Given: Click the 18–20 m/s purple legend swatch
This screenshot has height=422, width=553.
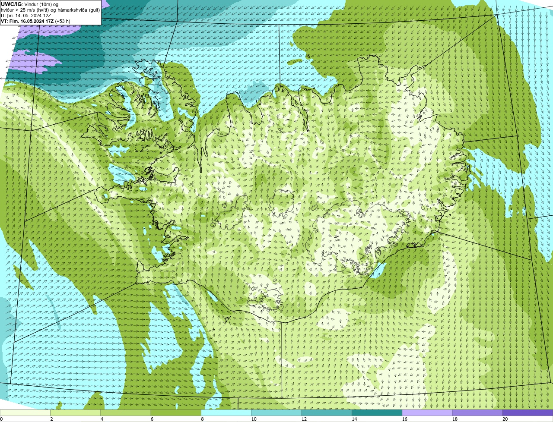Looking at the screenshot, I should (477, 413).
